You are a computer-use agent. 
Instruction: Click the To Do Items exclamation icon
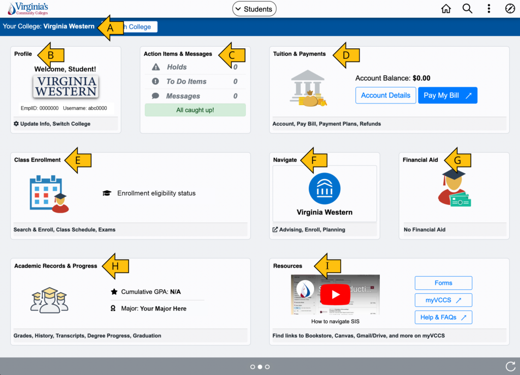[x=155, y=81]
